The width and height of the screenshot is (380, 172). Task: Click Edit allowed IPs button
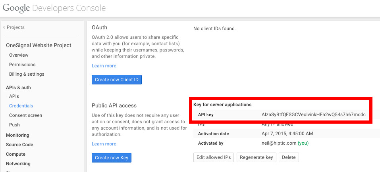tap(214, 157)
